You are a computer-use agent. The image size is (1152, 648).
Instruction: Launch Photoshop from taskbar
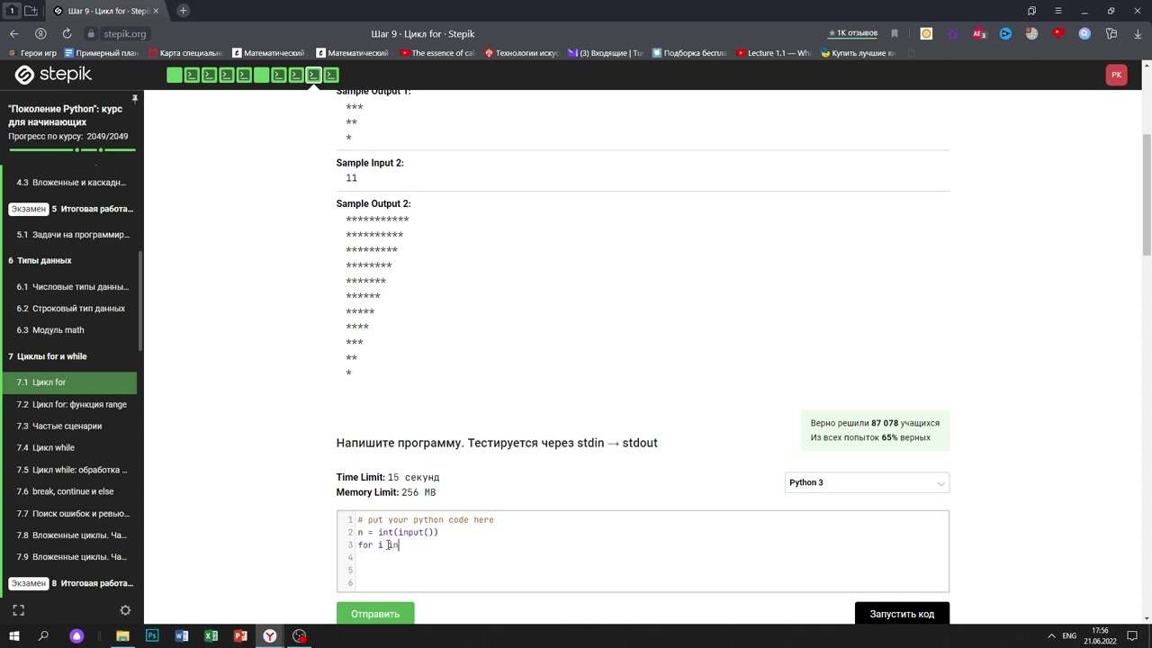pyautogui.click(x=152, y=635)
